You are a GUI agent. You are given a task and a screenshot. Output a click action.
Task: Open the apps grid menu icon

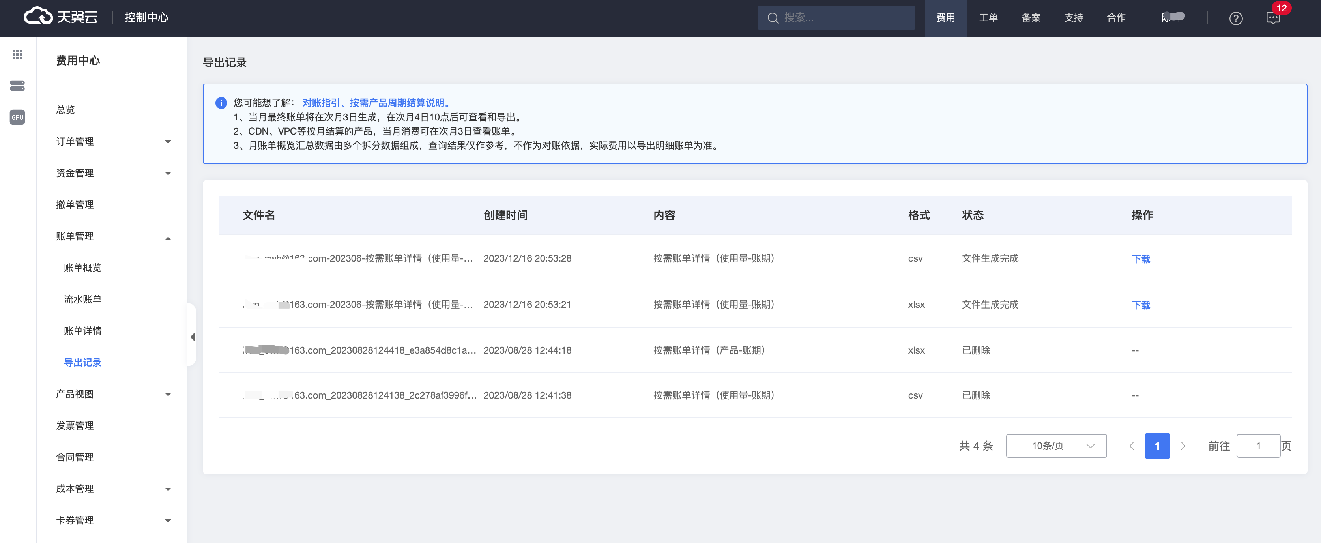tap(17, 54)
